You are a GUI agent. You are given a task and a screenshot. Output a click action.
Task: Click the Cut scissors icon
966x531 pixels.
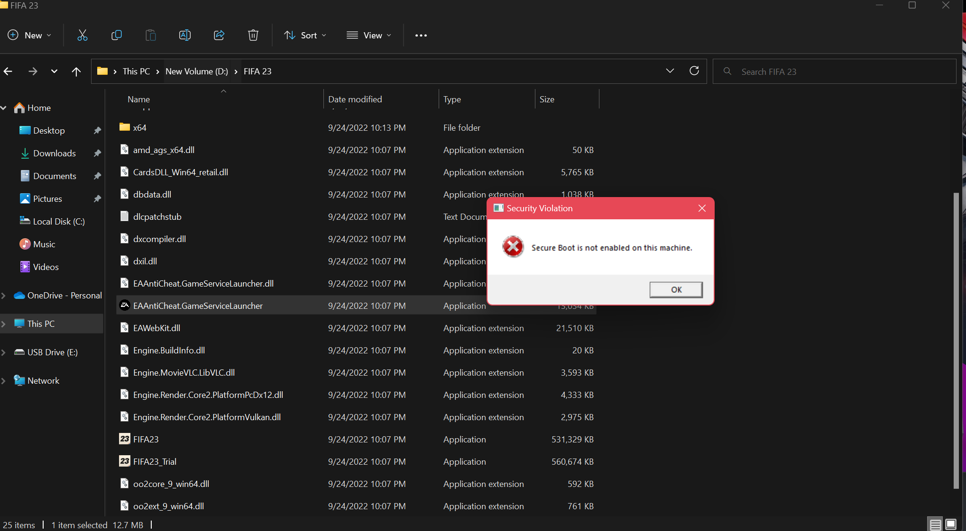pyautogui.click(x=83, y=36)
